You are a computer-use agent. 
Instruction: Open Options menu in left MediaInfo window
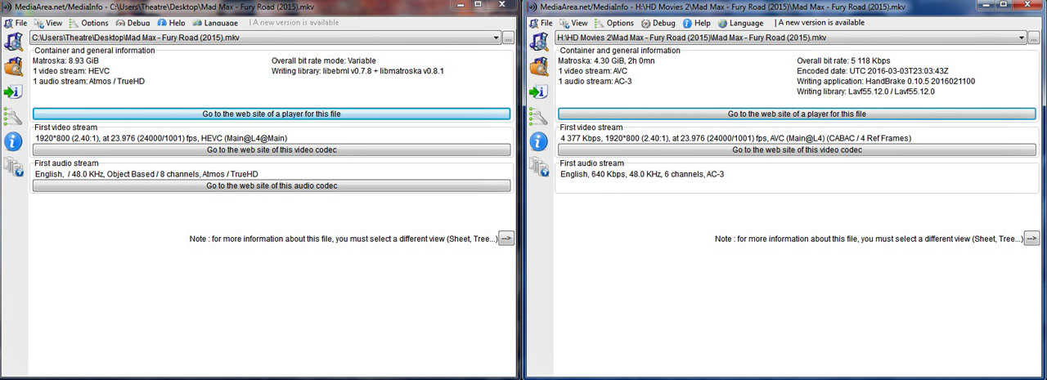(88, 23)
